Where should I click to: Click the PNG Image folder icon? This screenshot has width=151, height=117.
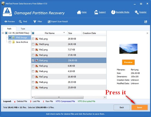[x=13, y=37]
